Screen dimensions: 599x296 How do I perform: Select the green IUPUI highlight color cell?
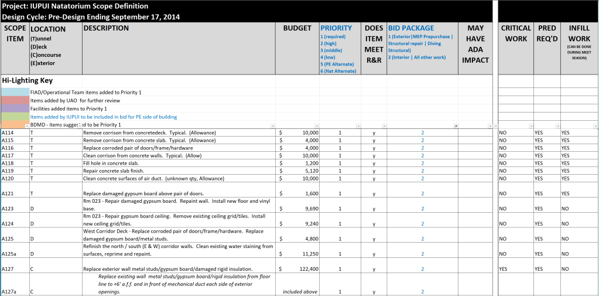tap(15, 117)
